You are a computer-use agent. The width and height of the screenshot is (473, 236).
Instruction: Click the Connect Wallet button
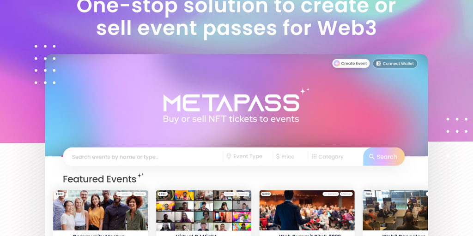point(395,64)
